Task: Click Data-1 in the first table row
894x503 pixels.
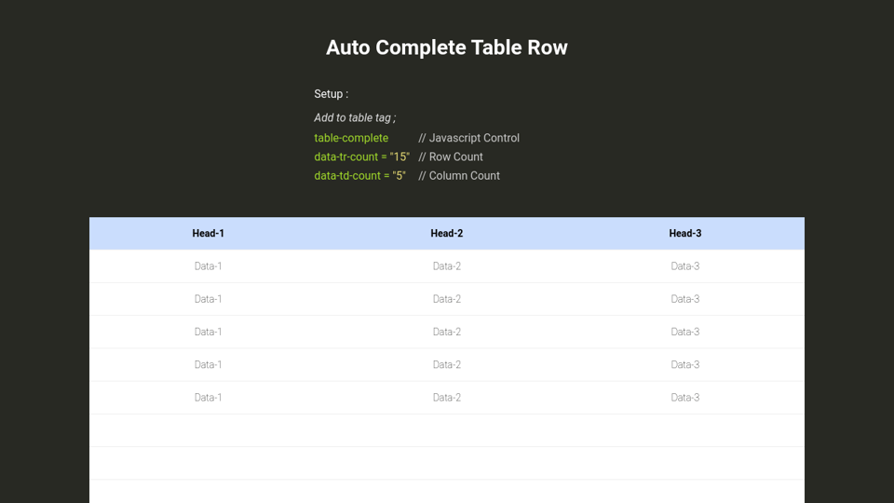Action: 208,266
